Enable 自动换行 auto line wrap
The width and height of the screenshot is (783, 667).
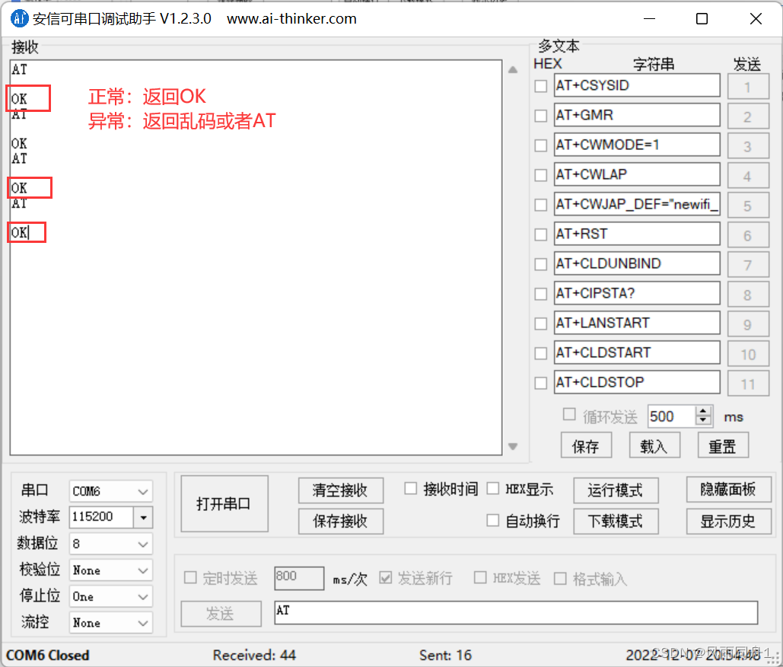(x=493, y=522)
